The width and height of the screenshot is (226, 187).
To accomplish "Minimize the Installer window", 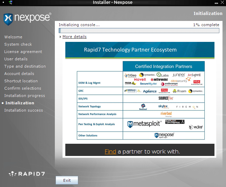I will tap(216, 3).
